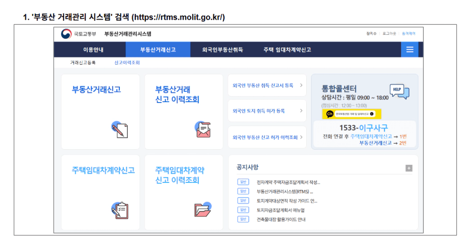Open the 주택 임대차계약신고 menu

coord(287,50)
